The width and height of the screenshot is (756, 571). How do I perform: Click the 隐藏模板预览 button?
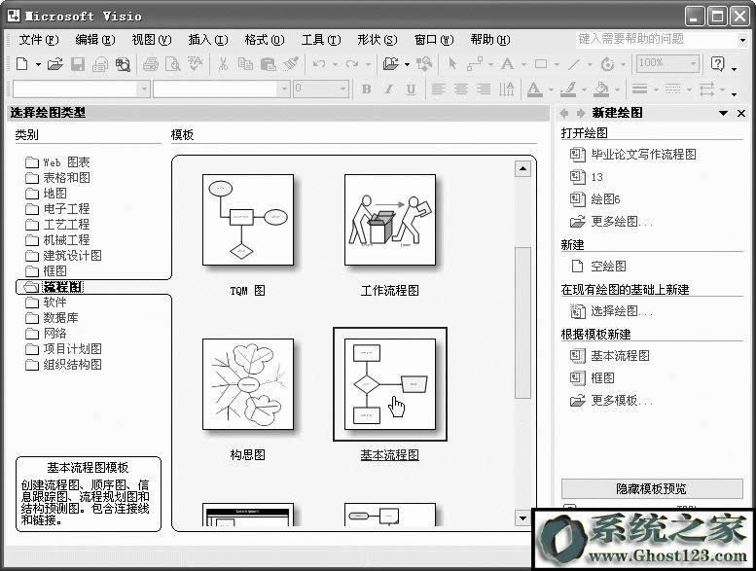651,488
